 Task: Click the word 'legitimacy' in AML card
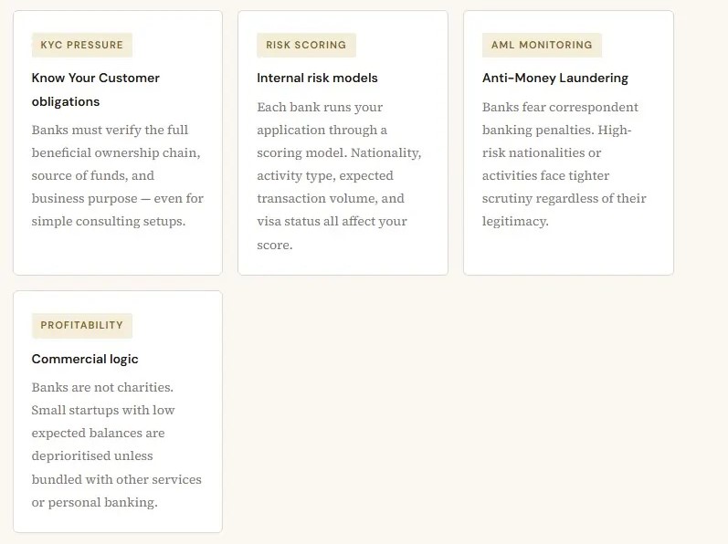[514, 221]
